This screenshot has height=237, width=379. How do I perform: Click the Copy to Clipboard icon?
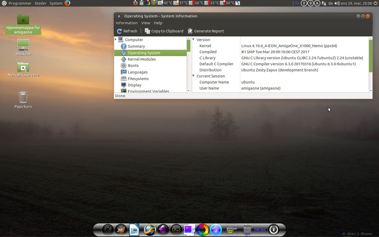pyautogui.click(x=147, y=31)
